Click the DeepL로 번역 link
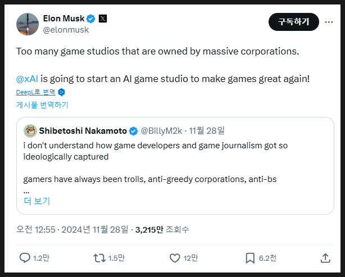The height and width of the screenshot is (277, 345). click(35, 92)
